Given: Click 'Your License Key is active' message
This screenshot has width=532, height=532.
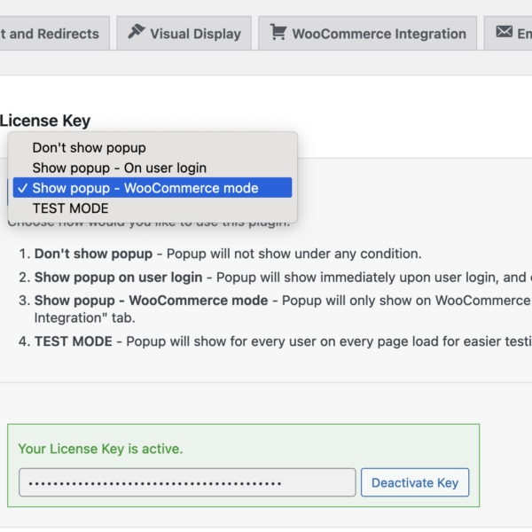Looking at the screenshot, I should point(100,449).
